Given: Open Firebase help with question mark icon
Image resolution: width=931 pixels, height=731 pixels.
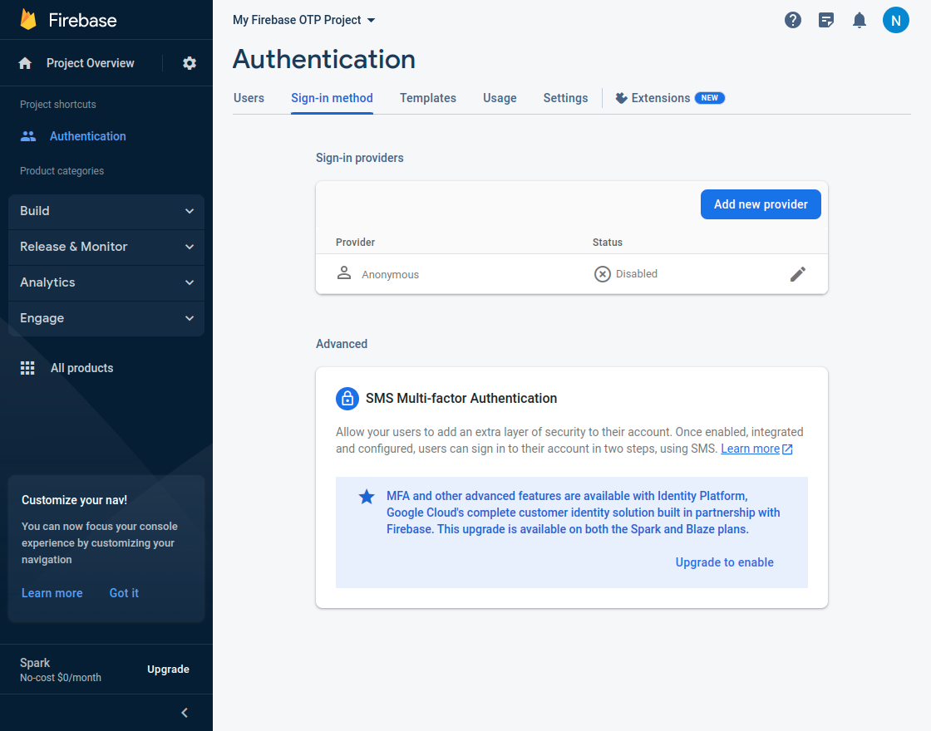Looking at the screenshot, I should pos(793,19).
